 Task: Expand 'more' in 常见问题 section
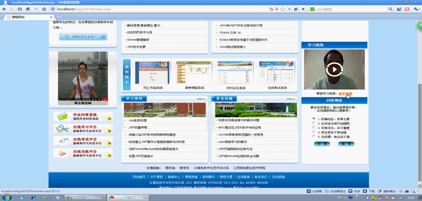pyautogui.click(x=290, y=99)
